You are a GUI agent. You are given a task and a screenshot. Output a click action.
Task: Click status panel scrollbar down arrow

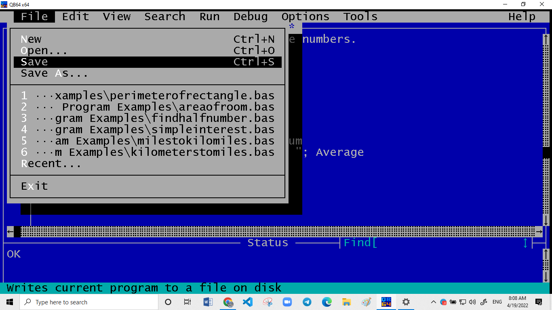click(x=546, y=276)
